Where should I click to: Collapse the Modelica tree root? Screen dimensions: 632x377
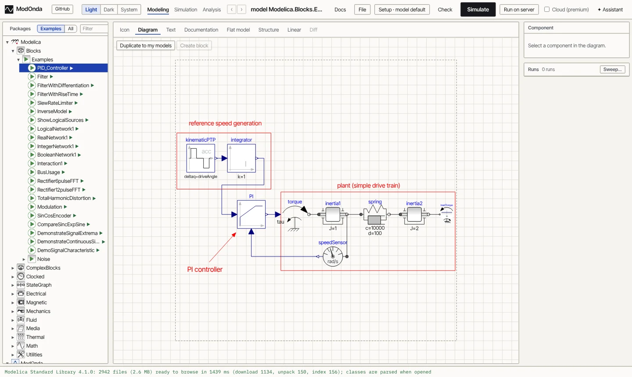coord(7,42)
